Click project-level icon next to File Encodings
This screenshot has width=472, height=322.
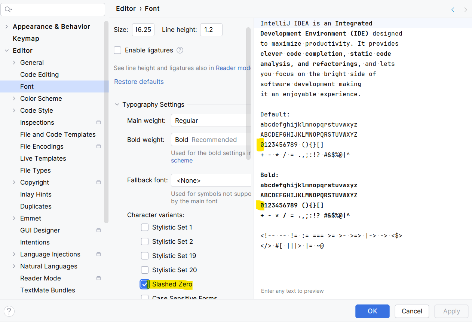tap(99, 146)
